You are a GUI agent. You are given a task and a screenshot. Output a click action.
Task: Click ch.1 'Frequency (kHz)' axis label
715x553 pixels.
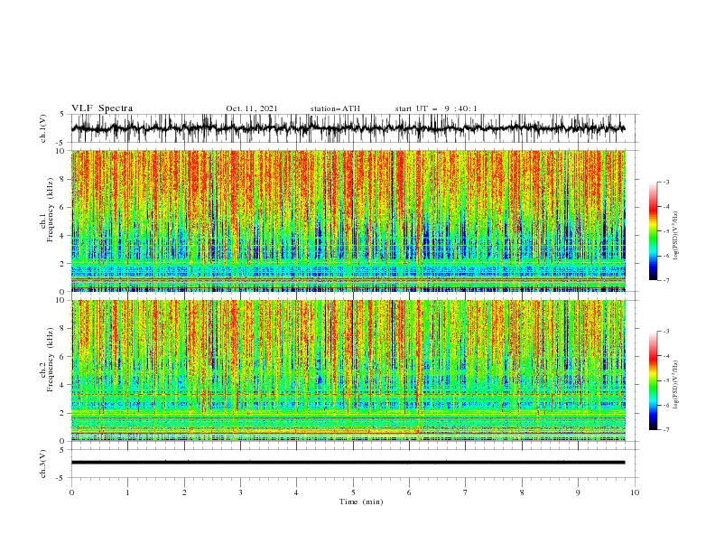[x=51, y=211]
